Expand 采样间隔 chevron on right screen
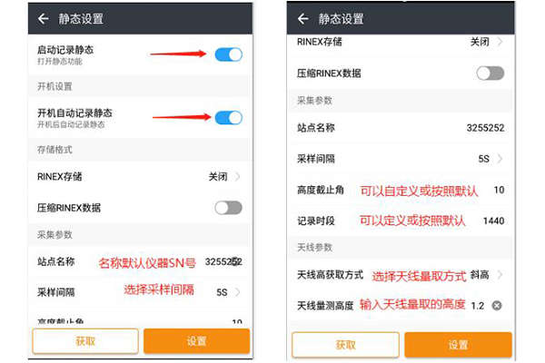This screenshot has height=363, width=545. point(500,159)
